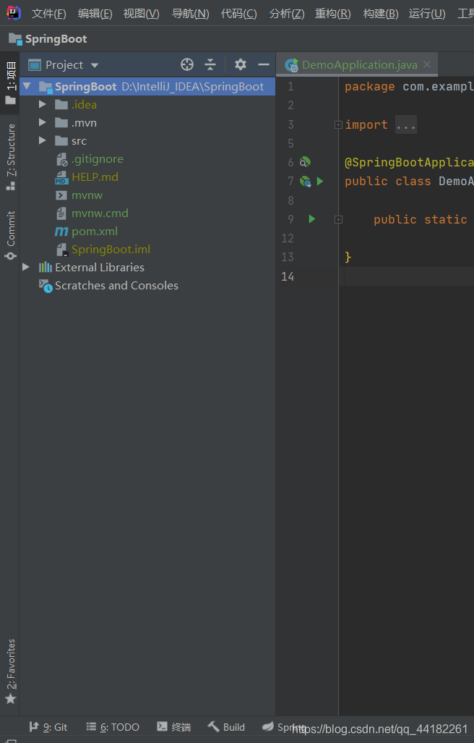
Task: Expand the .idea folder
Action: (43, 104)
